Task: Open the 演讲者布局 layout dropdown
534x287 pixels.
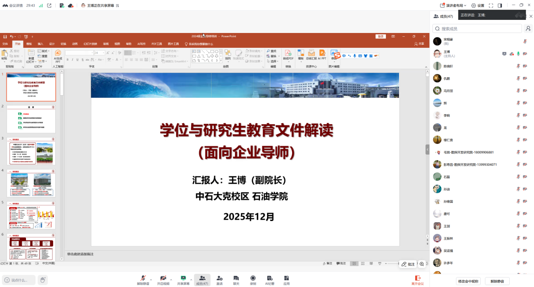Action: [x=453, y=5]
